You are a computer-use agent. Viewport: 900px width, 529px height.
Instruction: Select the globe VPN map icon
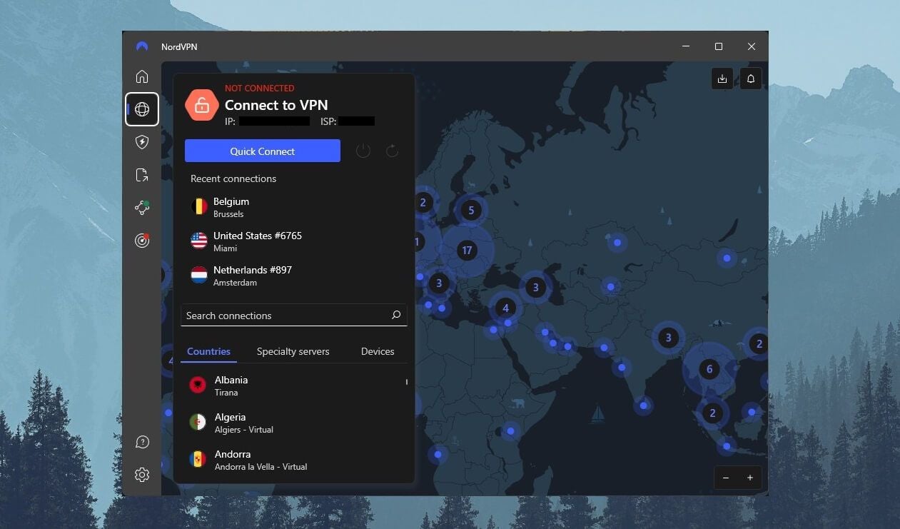[142, 109]
